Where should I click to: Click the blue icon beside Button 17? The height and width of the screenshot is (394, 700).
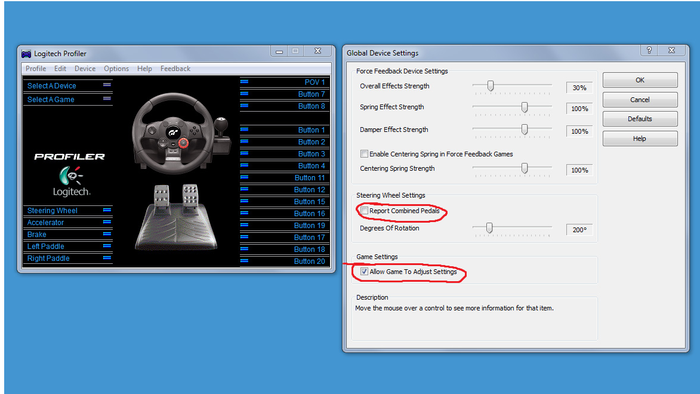pos(244,237)
